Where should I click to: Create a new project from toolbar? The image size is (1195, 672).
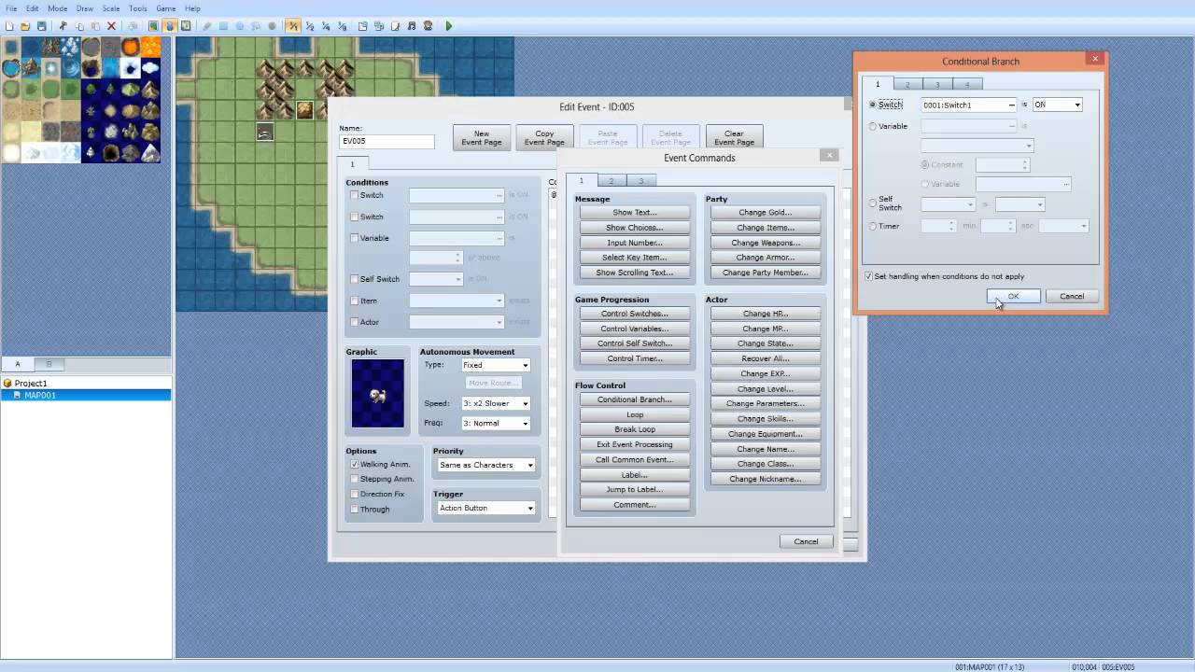click(x=9, y=26)
